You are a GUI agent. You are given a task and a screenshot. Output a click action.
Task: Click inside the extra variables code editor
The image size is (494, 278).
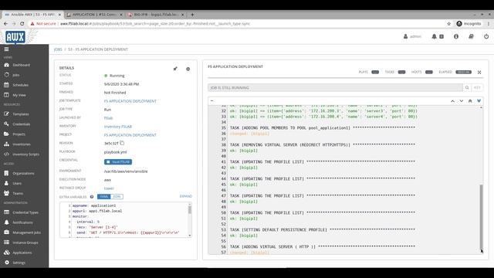tap(124, 220)
